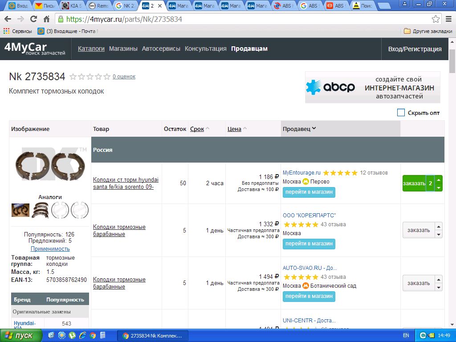The image size is (456, 342).
Task: Click the bookmark star icon in address bar
Action: (x=436, y=19)
